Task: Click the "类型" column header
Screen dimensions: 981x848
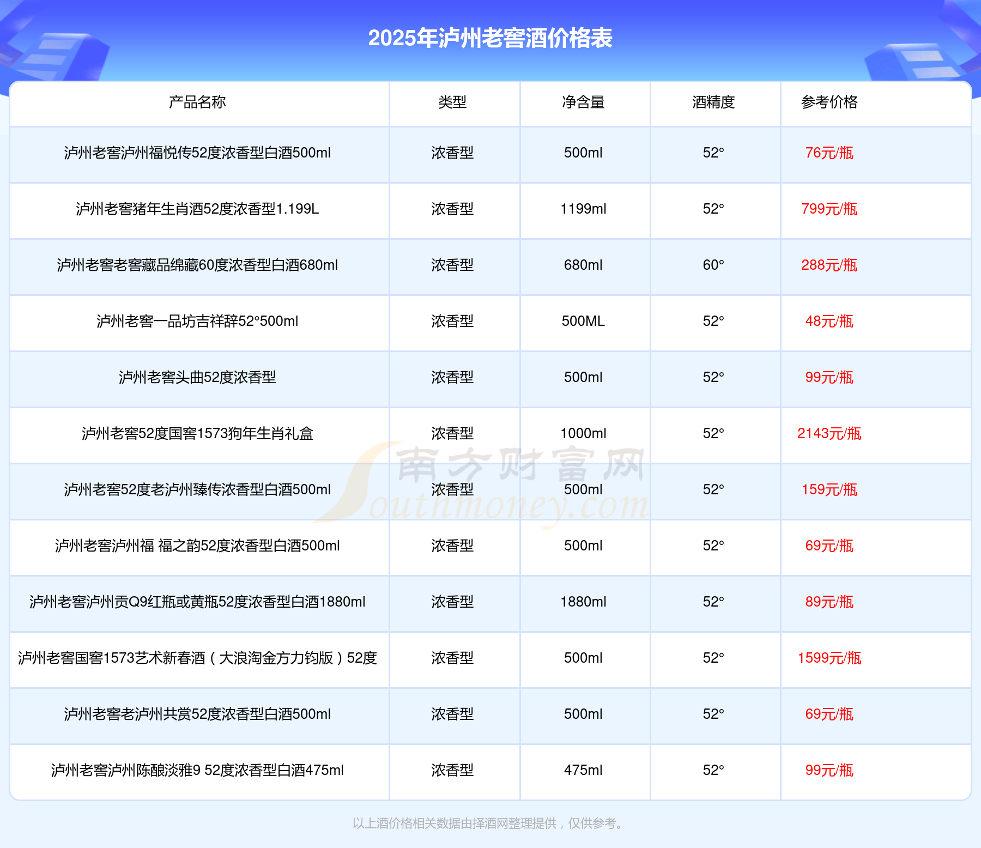Action: (x=452, y=102)
